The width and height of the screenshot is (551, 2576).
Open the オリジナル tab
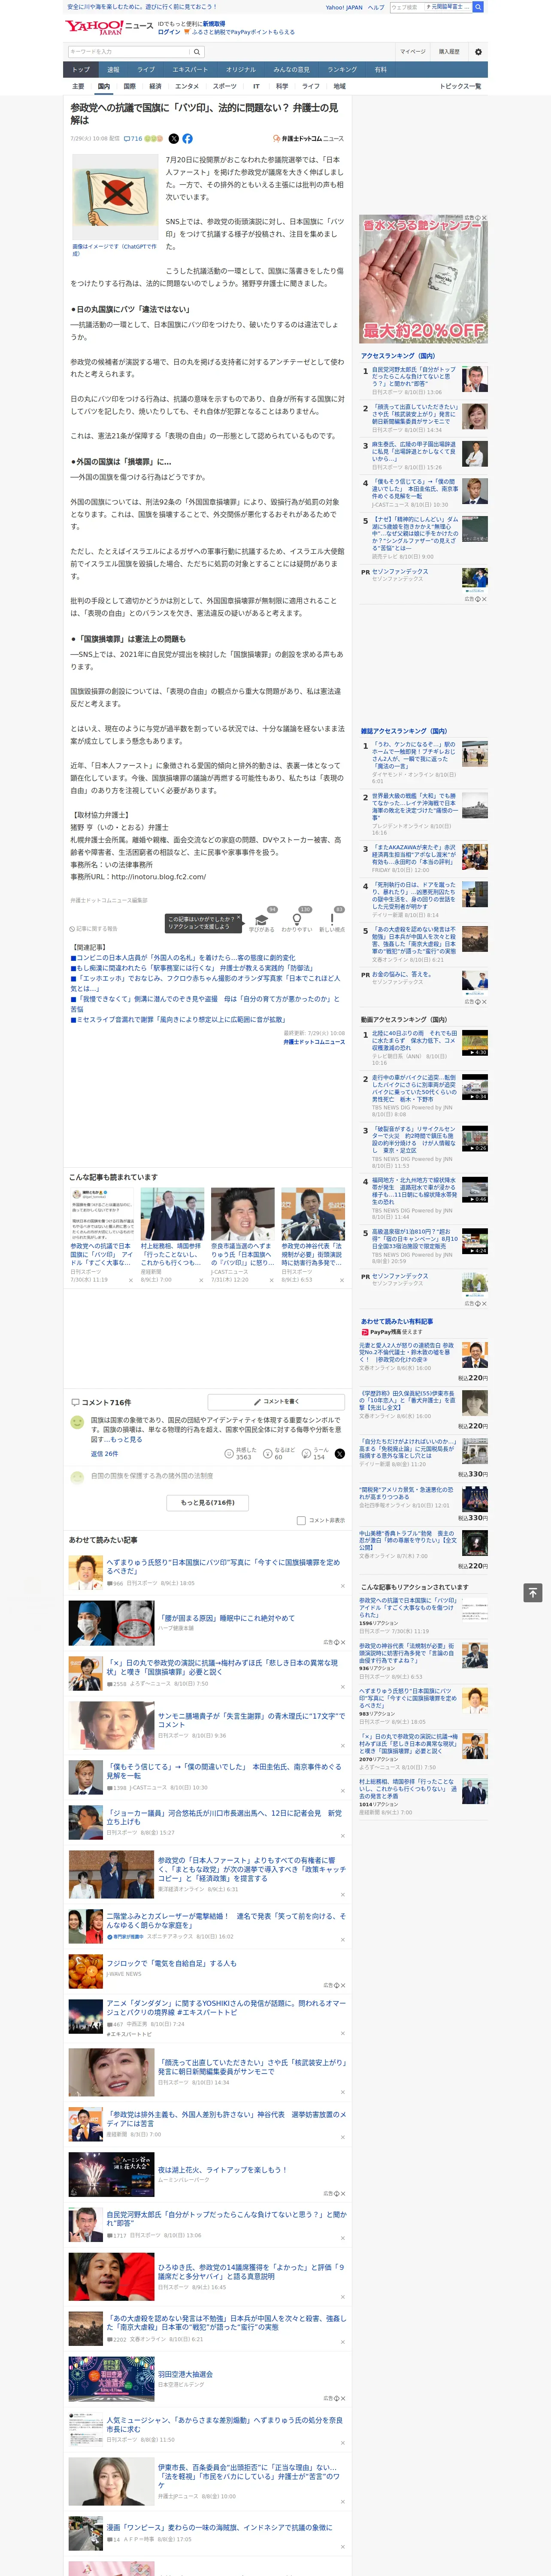click(x=241, y=70)
